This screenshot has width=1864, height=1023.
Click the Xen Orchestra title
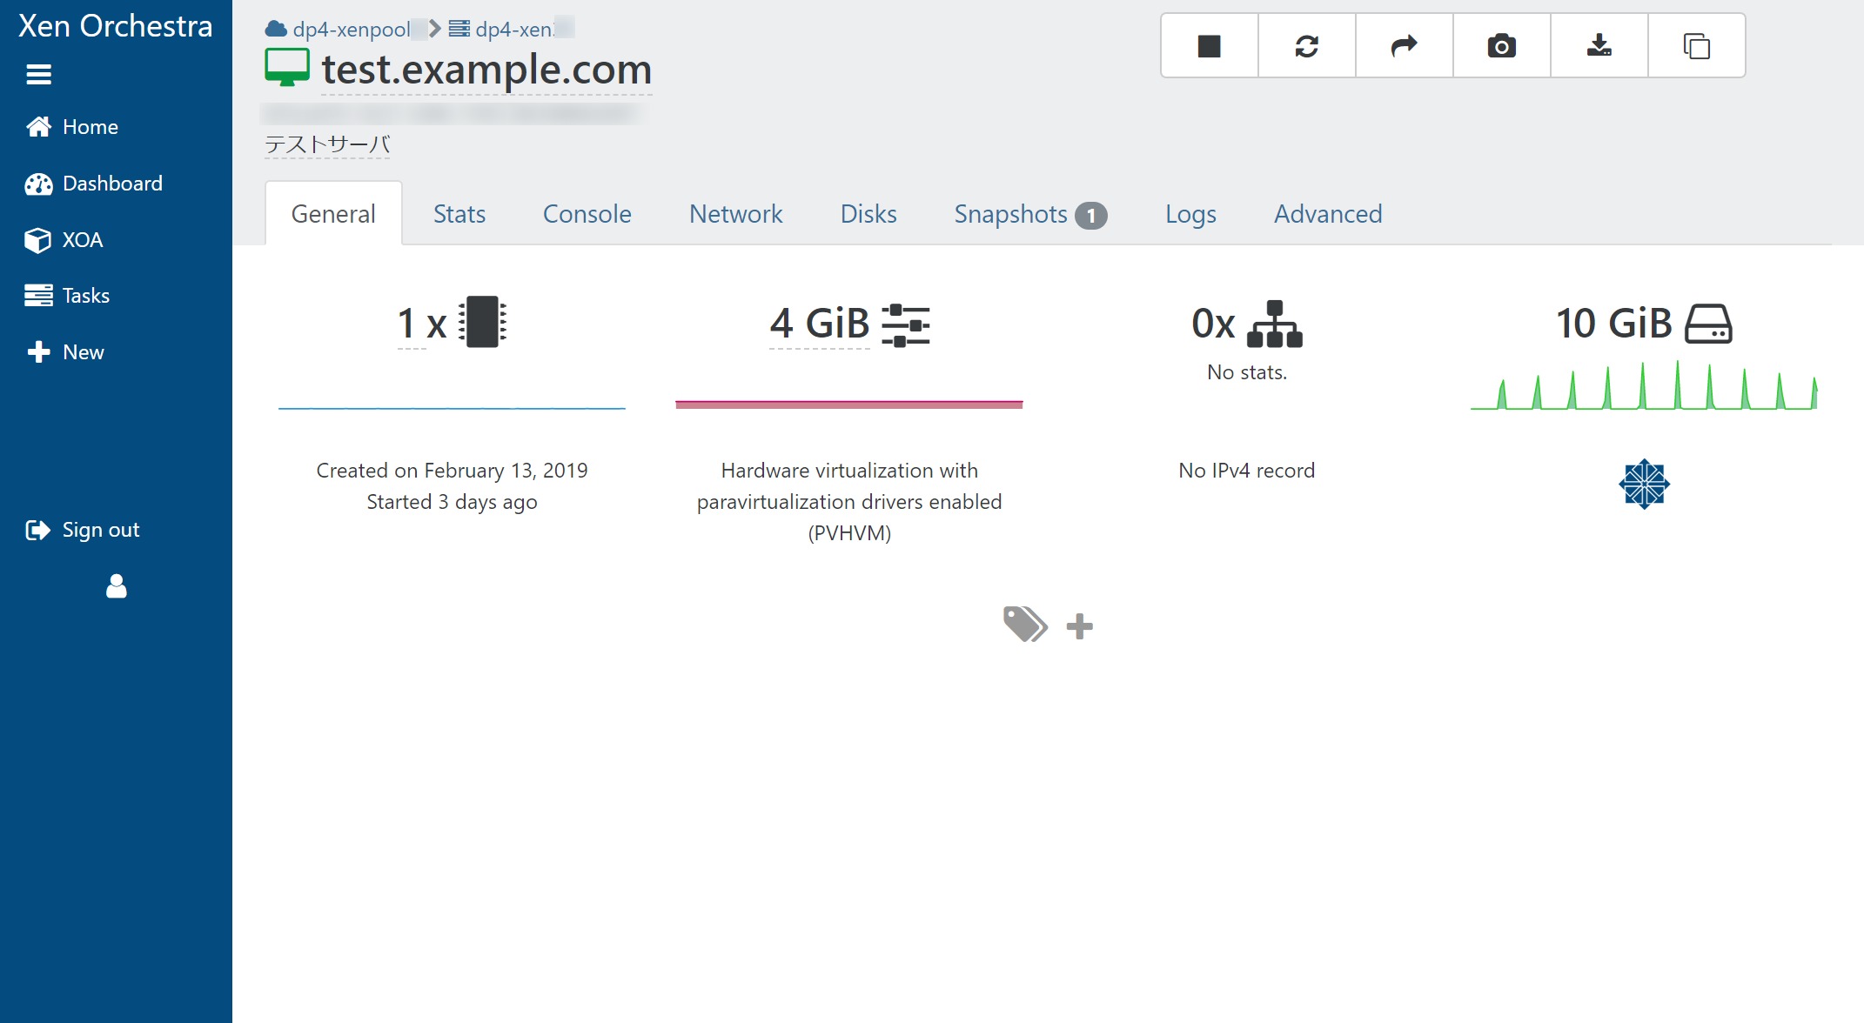pyautogui.click(x=116, y=26)
